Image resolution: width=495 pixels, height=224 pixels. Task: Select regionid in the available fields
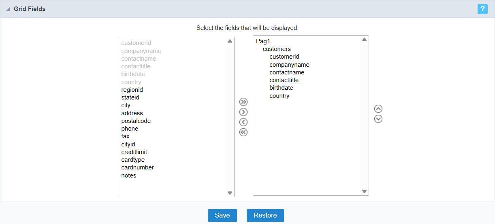132,90
